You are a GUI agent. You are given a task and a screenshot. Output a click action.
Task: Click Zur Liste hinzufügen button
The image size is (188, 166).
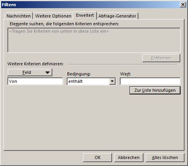coord(155,90)
